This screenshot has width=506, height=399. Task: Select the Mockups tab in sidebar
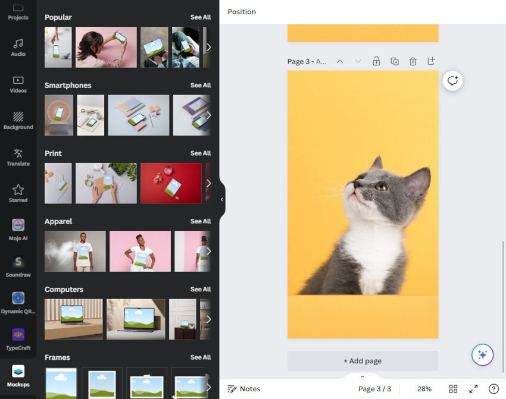coord(18,375)
